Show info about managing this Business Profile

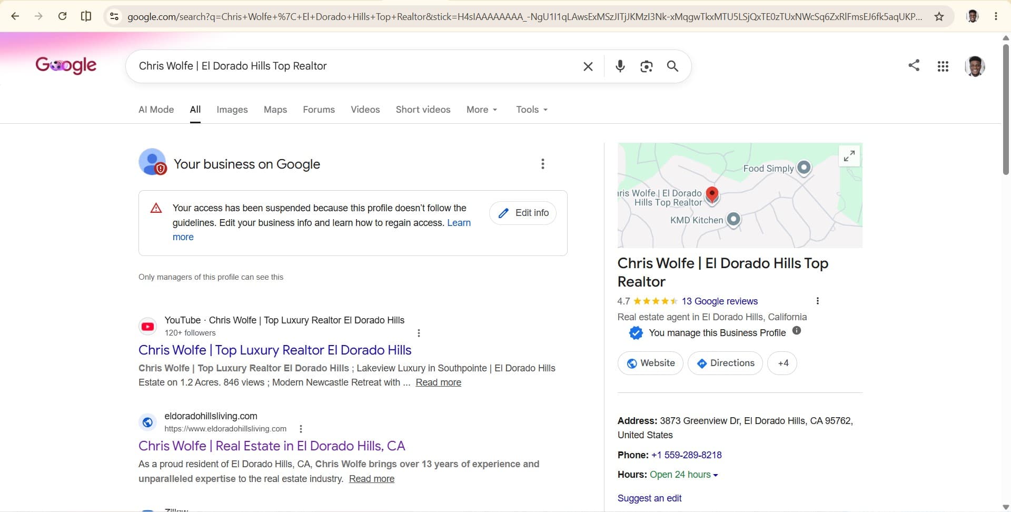pyautogui.click(x=797, y=331)
